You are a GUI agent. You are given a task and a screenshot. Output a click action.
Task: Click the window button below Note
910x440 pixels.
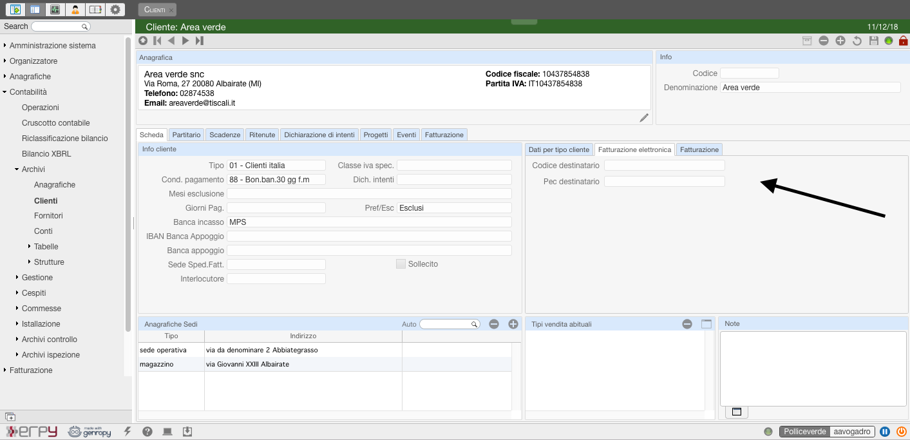pos(737,412)
